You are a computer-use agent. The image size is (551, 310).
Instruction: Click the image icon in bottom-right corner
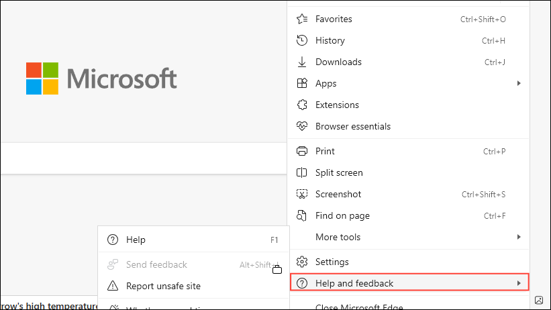click(538, 300)
